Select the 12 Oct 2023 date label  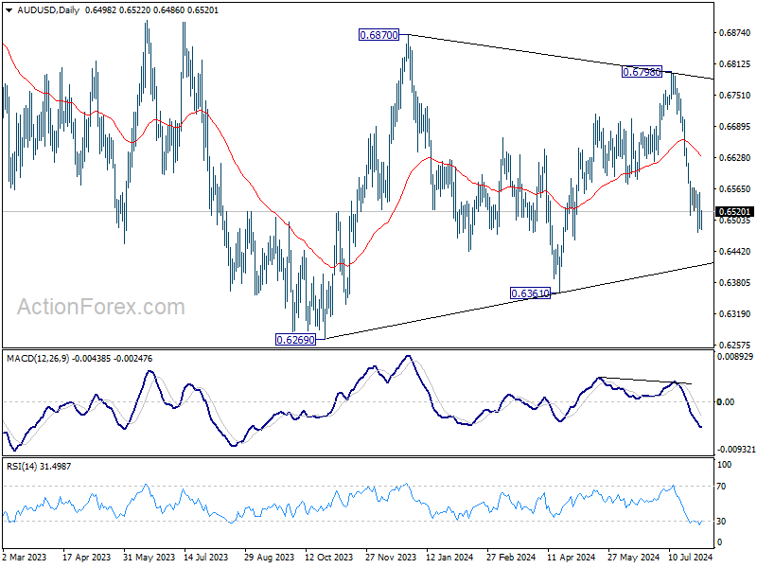pos(328,557)
